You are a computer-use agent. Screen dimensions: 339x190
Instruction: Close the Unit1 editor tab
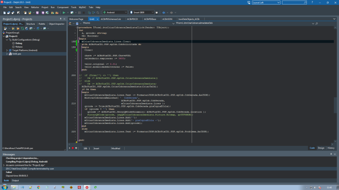coord(98,19)
